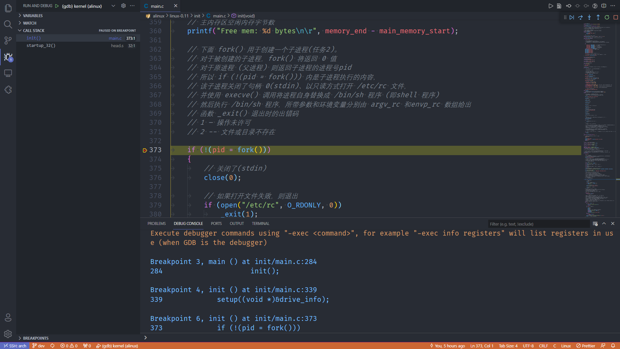Toggle console word wrap filter icon
The height and width of the screenshot is (349, 620).
pos(595,224)
